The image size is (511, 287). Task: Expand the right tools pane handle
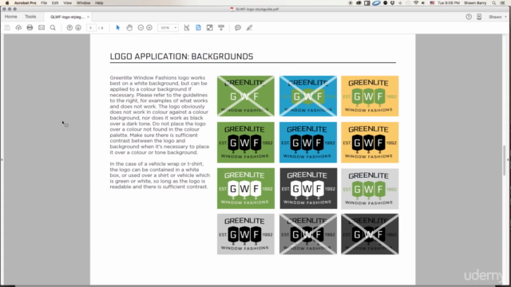(509, 159)
